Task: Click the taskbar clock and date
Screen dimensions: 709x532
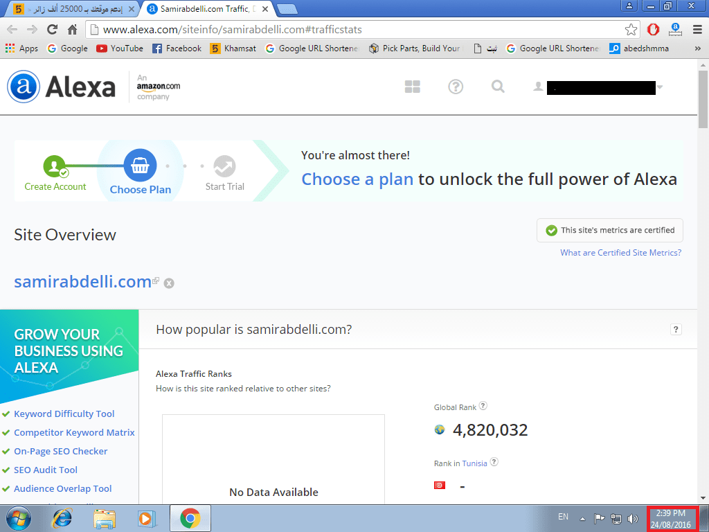Action: [x=670, y=519]
